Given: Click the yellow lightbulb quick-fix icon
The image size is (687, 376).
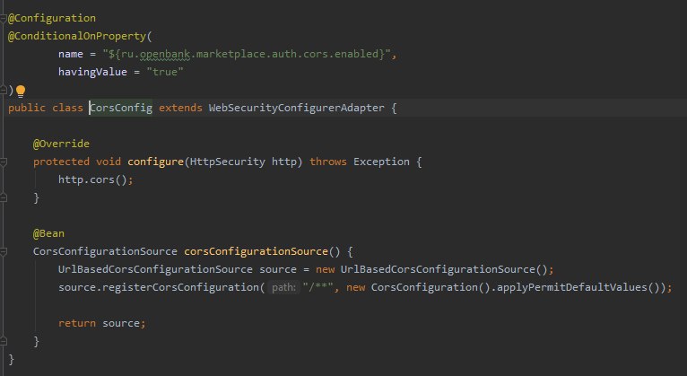Looking at the screenshot, I should [21, 92].
